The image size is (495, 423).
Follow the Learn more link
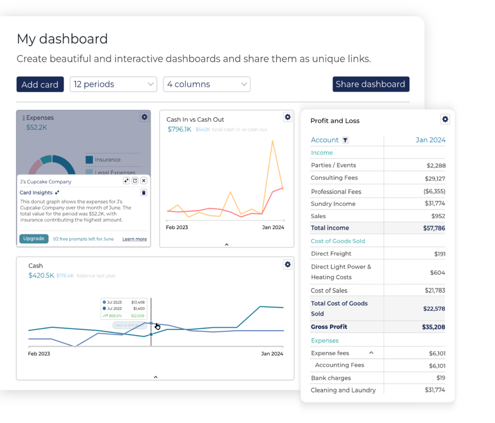[134, 239]
